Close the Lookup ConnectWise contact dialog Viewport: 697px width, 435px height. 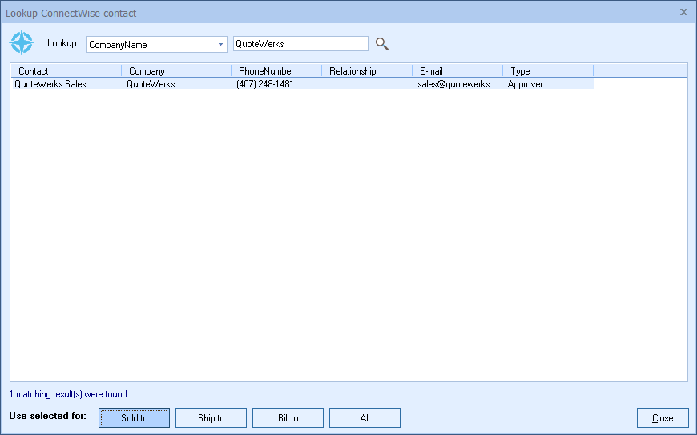coord(683,12)
